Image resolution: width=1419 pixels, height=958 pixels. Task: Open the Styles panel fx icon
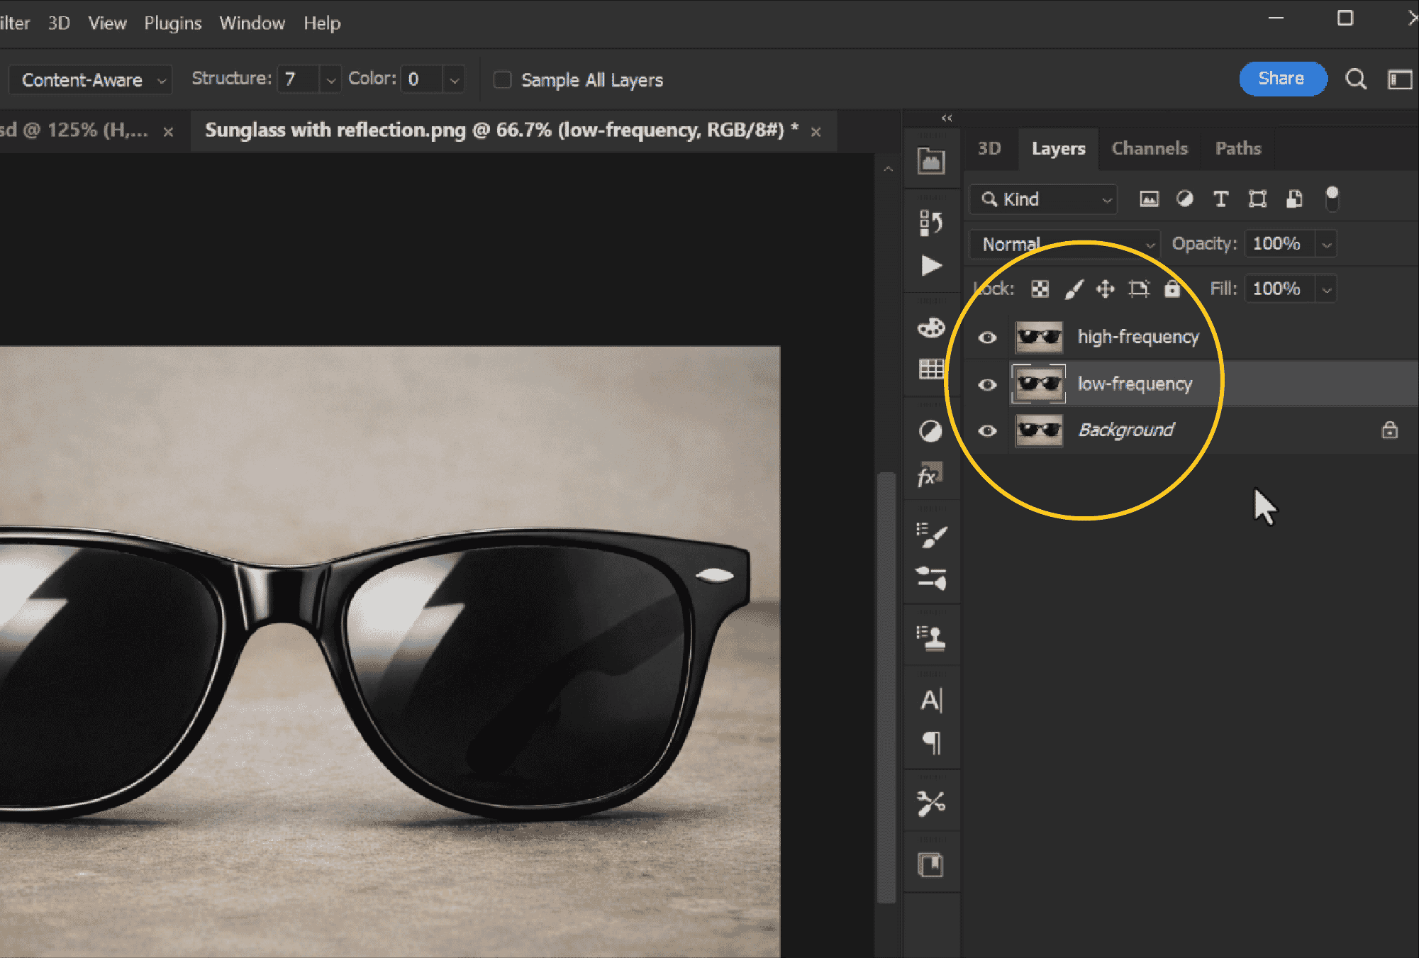coord(930,475)
